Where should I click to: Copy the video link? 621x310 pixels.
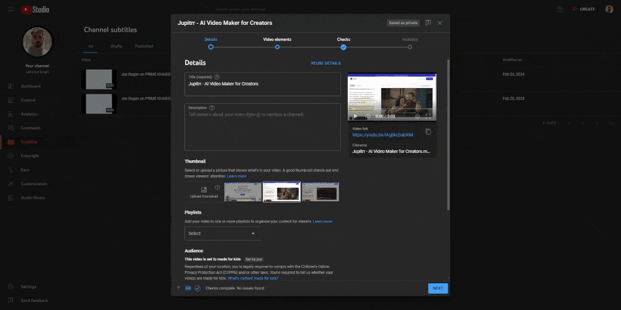coord(428,132)
